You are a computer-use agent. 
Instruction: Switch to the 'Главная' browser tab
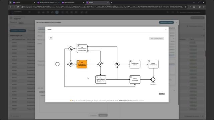click(24, 2)
